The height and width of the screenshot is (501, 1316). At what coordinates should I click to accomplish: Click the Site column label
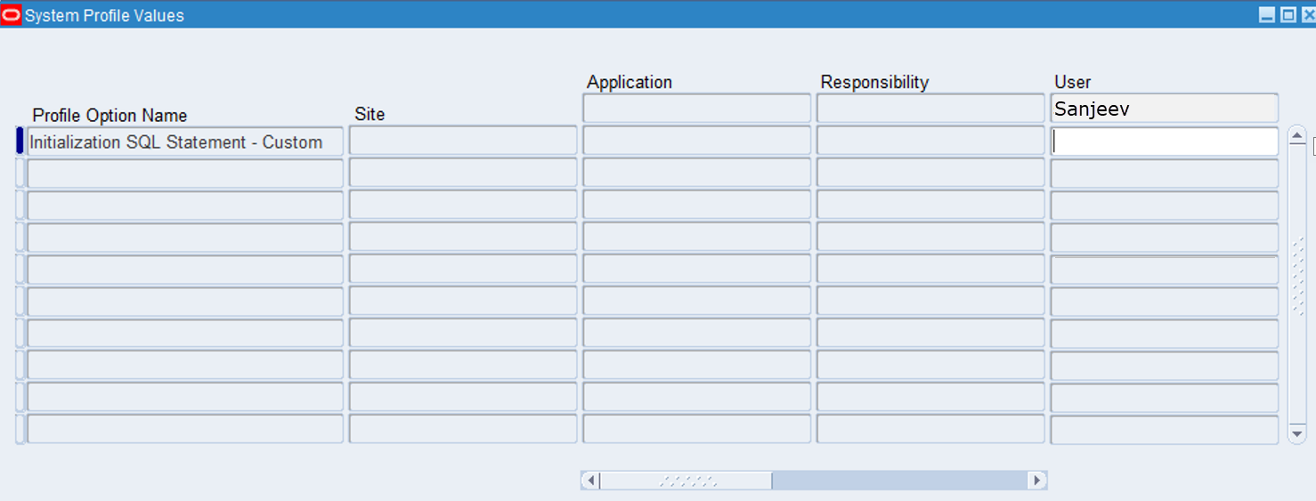370,114
